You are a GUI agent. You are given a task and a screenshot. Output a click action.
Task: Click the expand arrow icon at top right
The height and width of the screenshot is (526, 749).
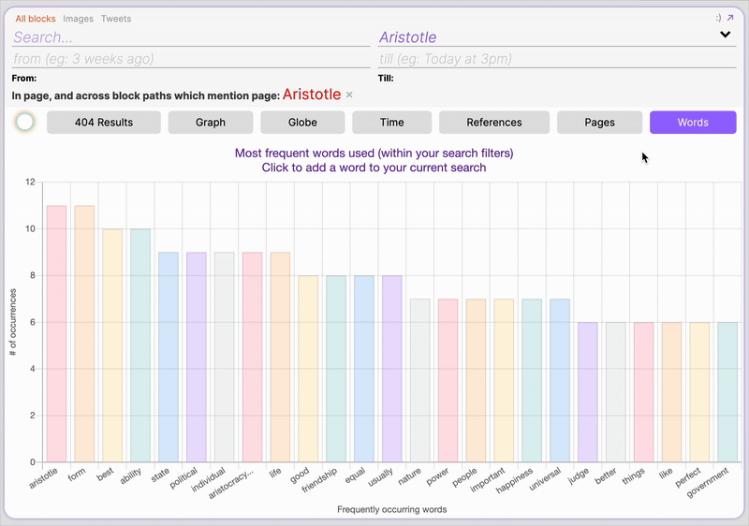click(x=730, y=18)
